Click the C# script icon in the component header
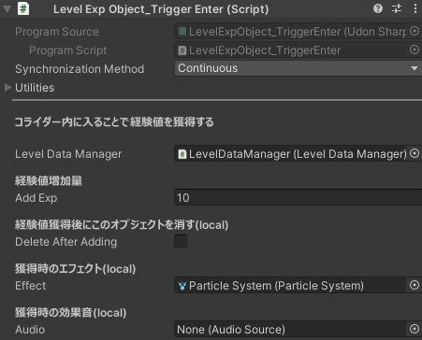Screen dimensions: 422x340 point(23,8)
